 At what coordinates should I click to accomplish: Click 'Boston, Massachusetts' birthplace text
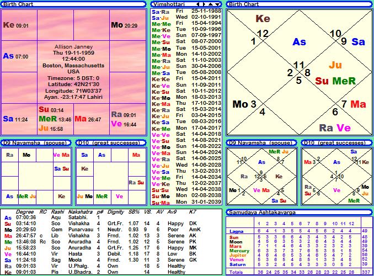[x=73, y=66]
